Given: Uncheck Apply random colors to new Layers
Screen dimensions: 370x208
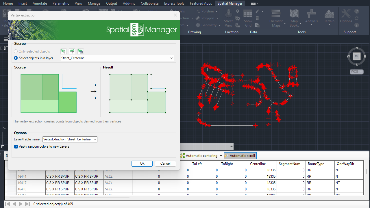Looking at the screenshot, I should [16, 146].
